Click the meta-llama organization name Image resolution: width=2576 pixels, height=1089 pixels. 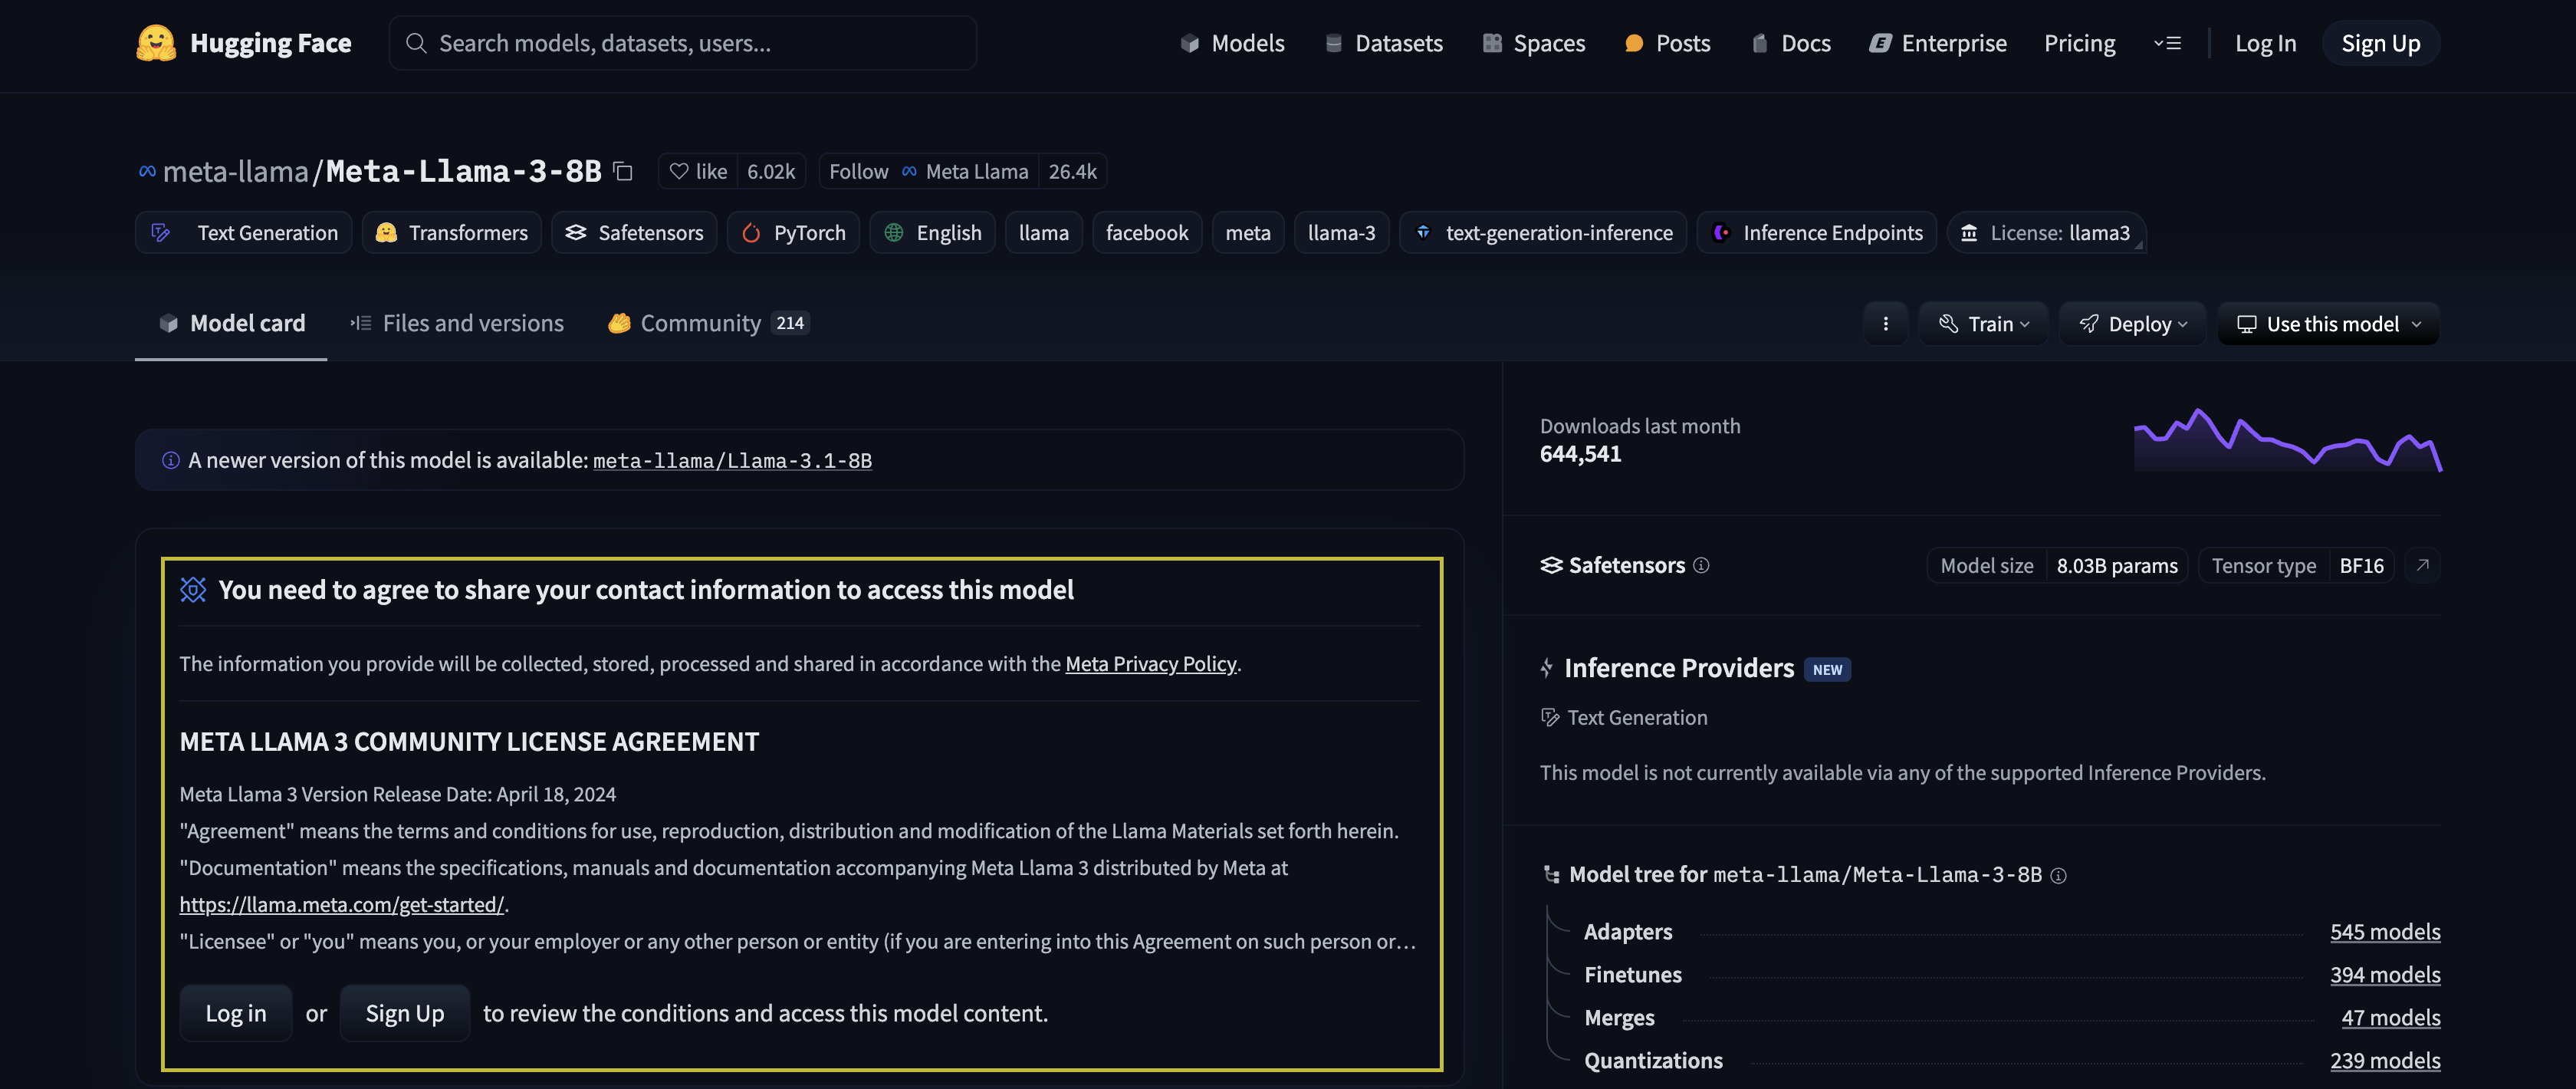point(236,171)
